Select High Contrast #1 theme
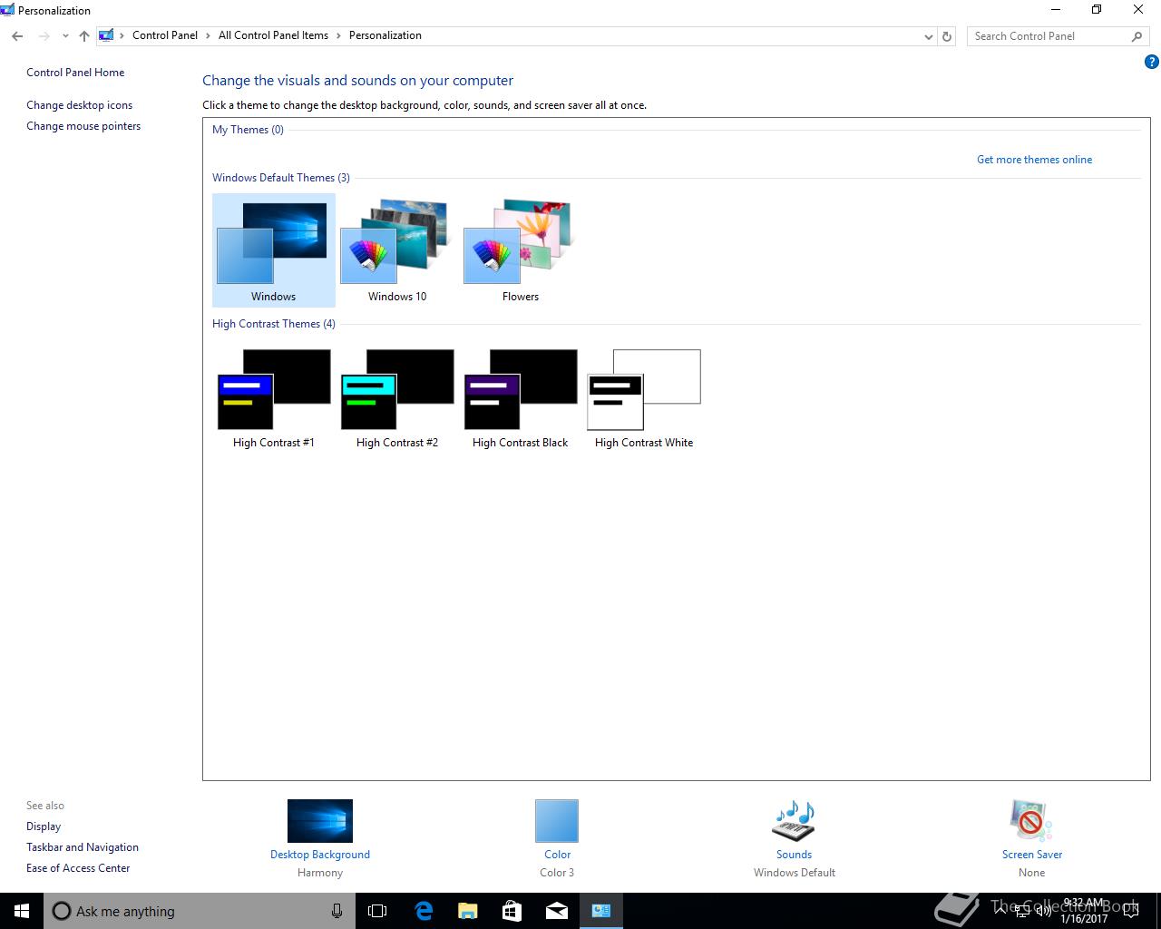 point(273,397)
